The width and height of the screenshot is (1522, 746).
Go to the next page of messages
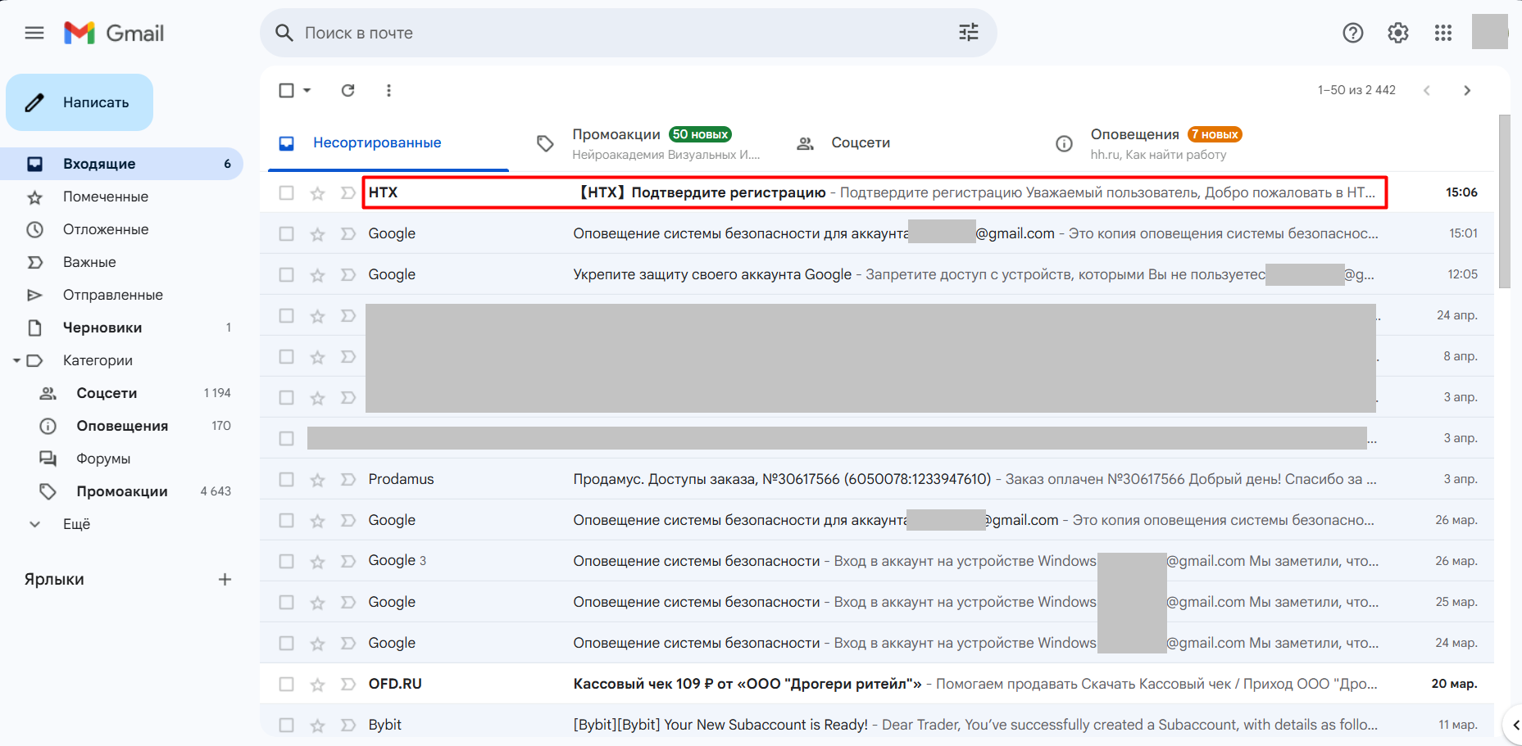tap(1467, 90)
